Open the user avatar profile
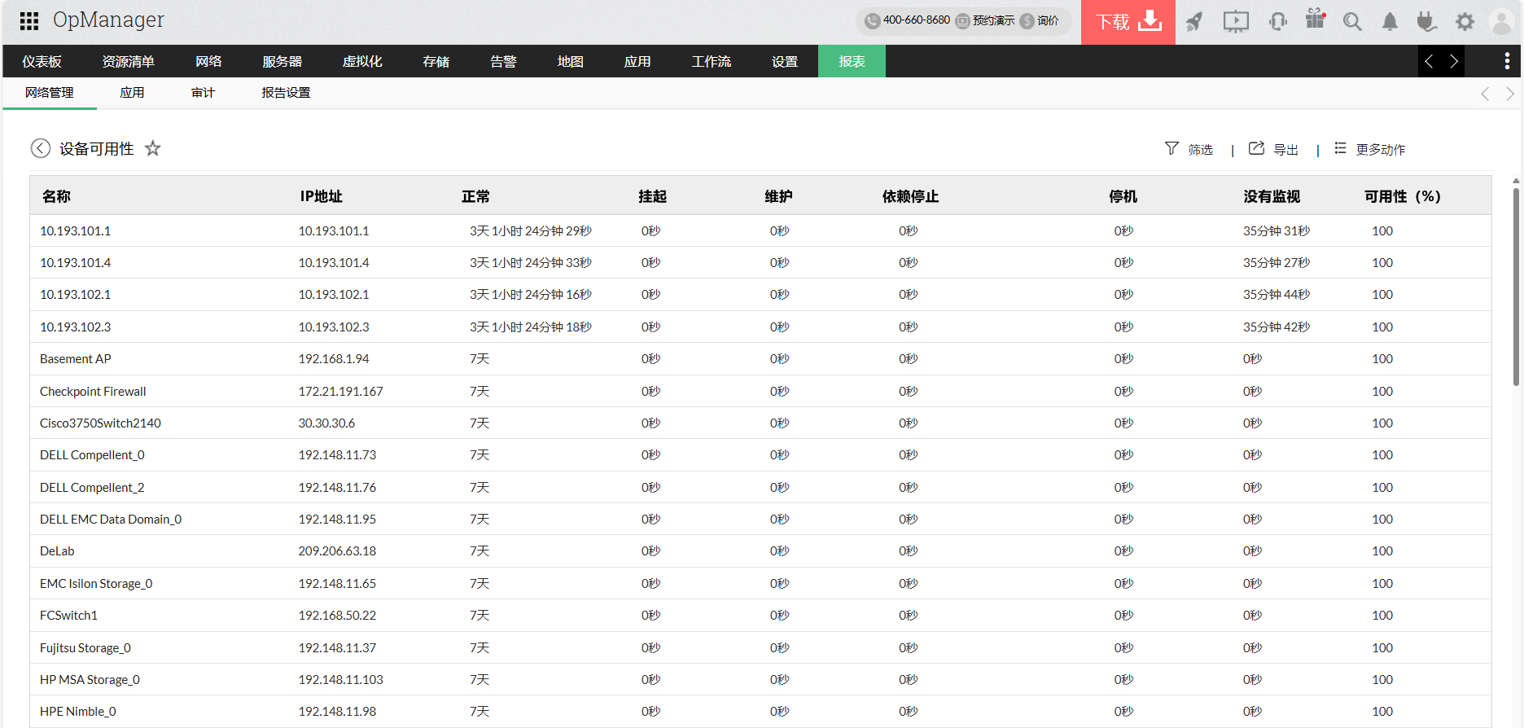 point(1500,22)
